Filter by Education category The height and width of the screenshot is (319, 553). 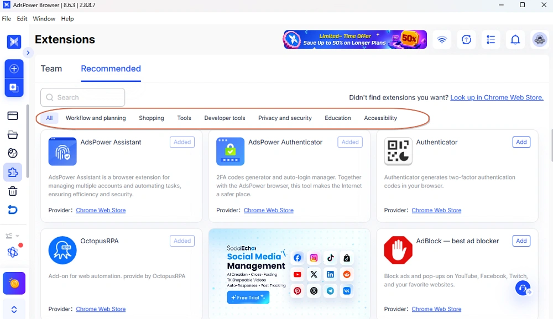point(338,118)
